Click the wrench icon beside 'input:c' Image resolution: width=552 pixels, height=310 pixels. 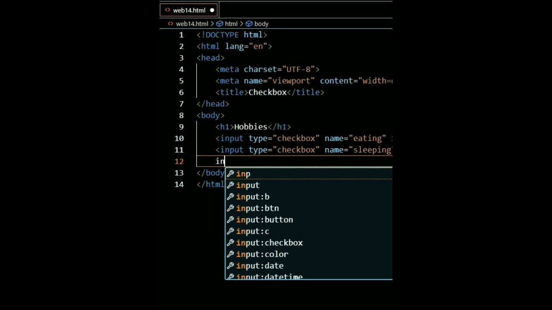[230, 231]
